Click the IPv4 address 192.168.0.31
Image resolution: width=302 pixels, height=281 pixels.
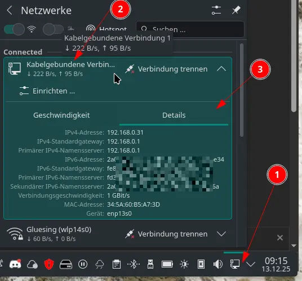tap(125, 132)
